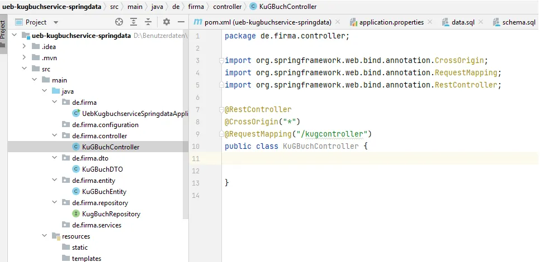Open Project panel settings gear
This screenshot has width=540, height=262.
click(x=167, y=22)
